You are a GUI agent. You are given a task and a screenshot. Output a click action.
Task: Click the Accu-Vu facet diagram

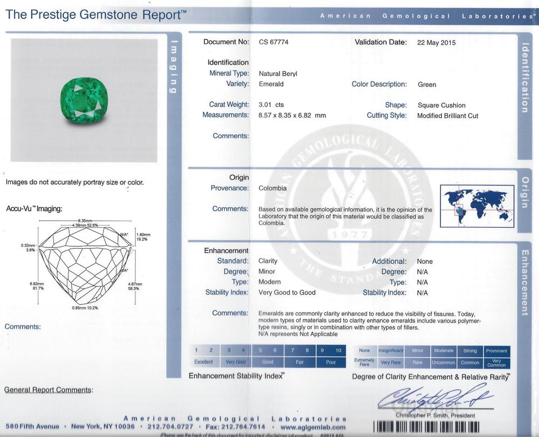(85, 265)
